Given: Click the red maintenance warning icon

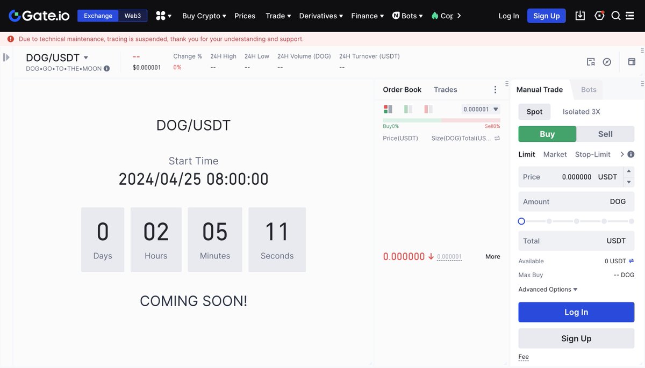Looking at the screenshot, I should click(11, 39).
